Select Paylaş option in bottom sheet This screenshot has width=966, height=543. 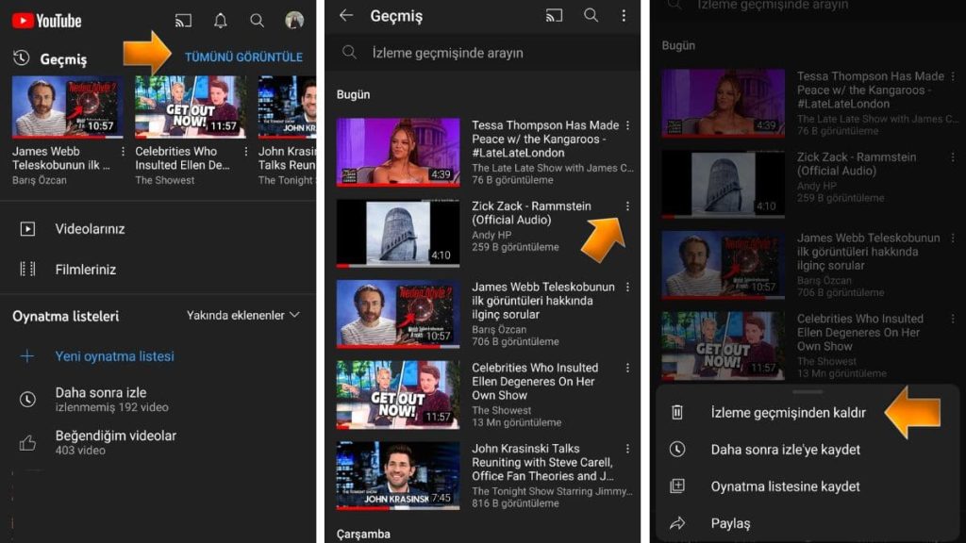tap(731, 523)
